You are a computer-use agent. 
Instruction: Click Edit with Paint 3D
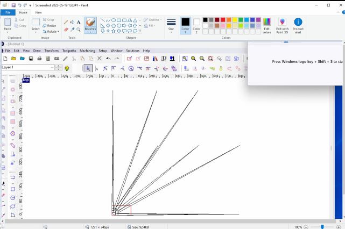pyautogui.click(x=282, y=25)
